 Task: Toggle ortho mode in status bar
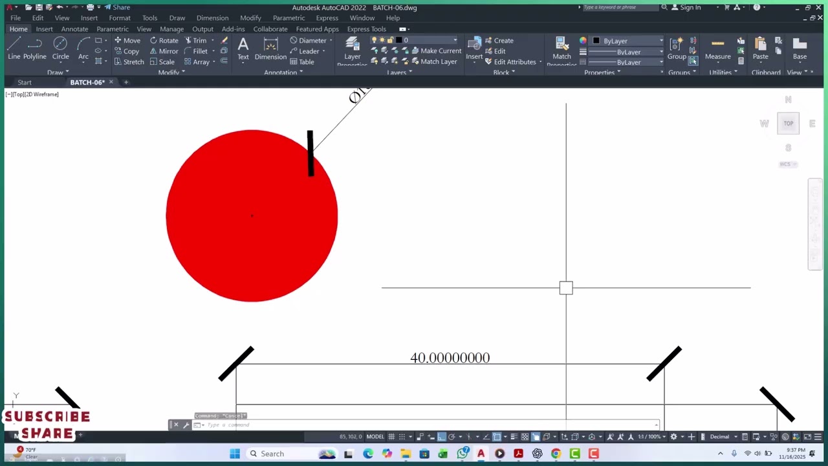pos(442,437)
